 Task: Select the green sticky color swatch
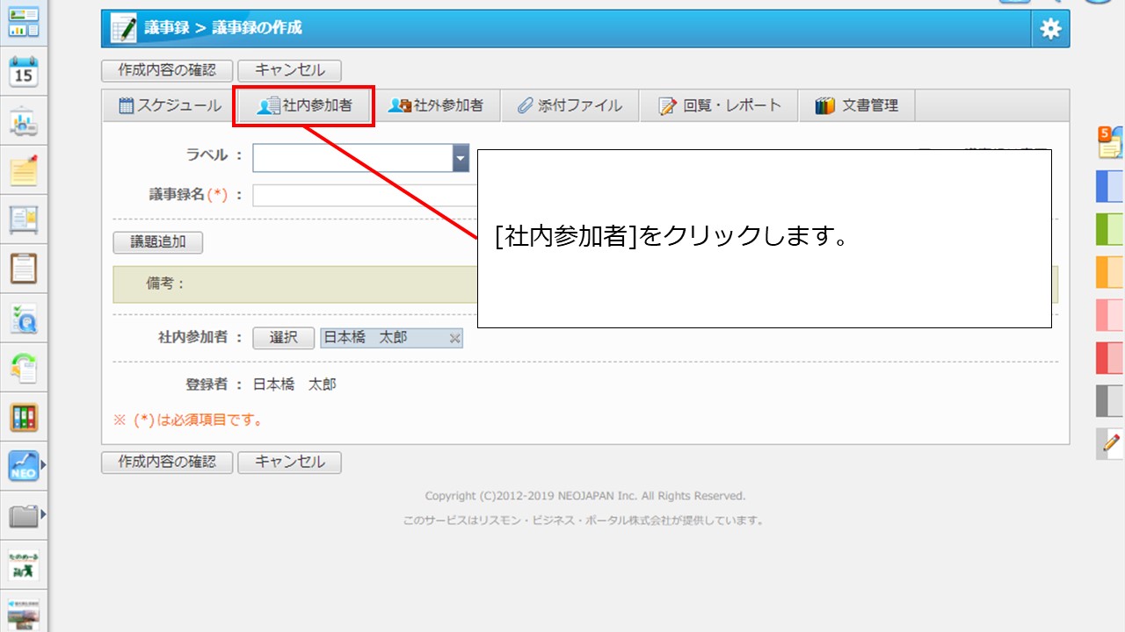click(1109, 228)
